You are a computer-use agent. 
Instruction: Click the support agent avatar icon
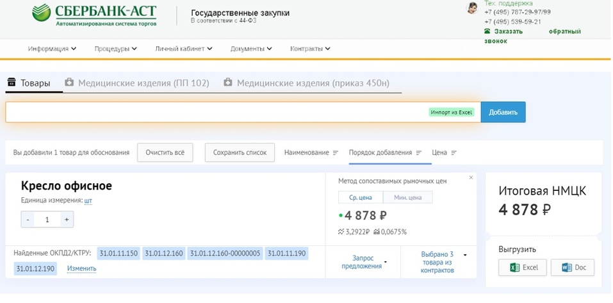coord(473,8)
